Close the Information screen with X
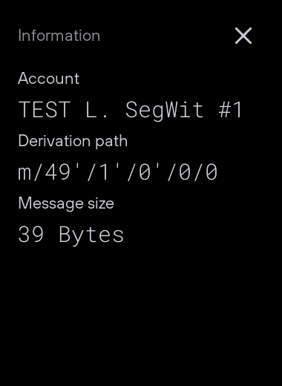This screenshot has height=386, width=282. coord(243,36)
